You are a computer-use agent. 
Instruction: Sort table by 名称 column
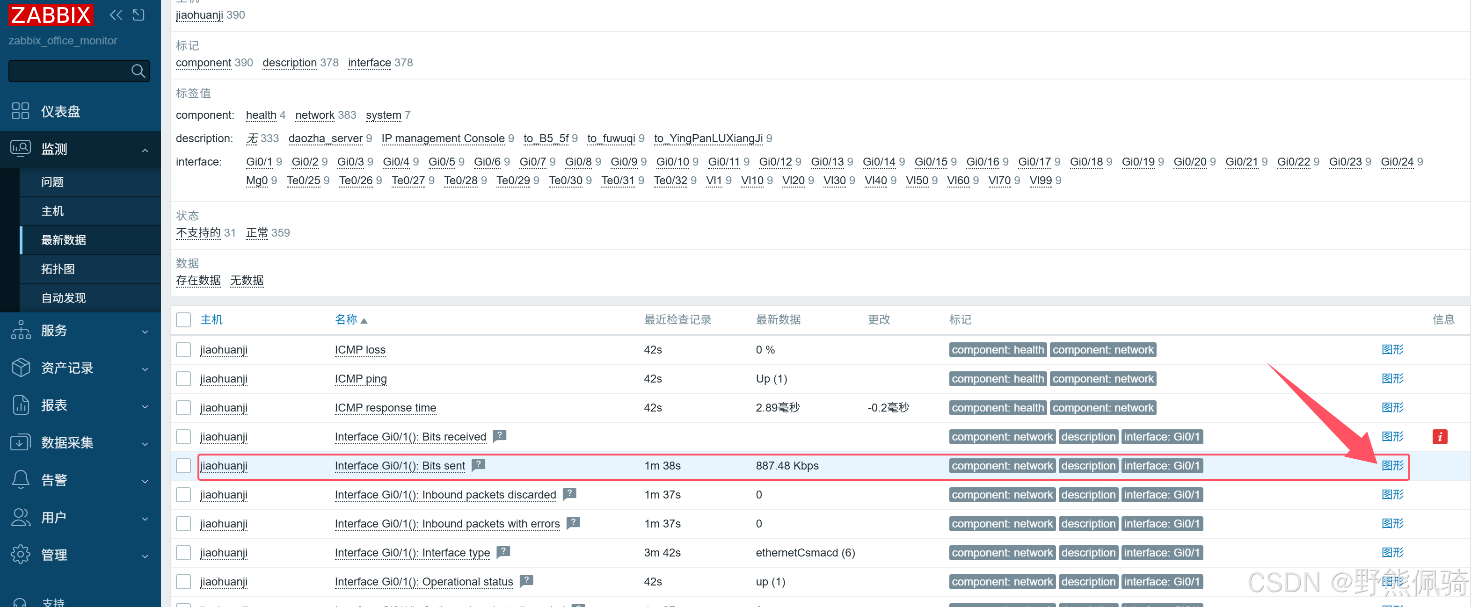point(346,319)
